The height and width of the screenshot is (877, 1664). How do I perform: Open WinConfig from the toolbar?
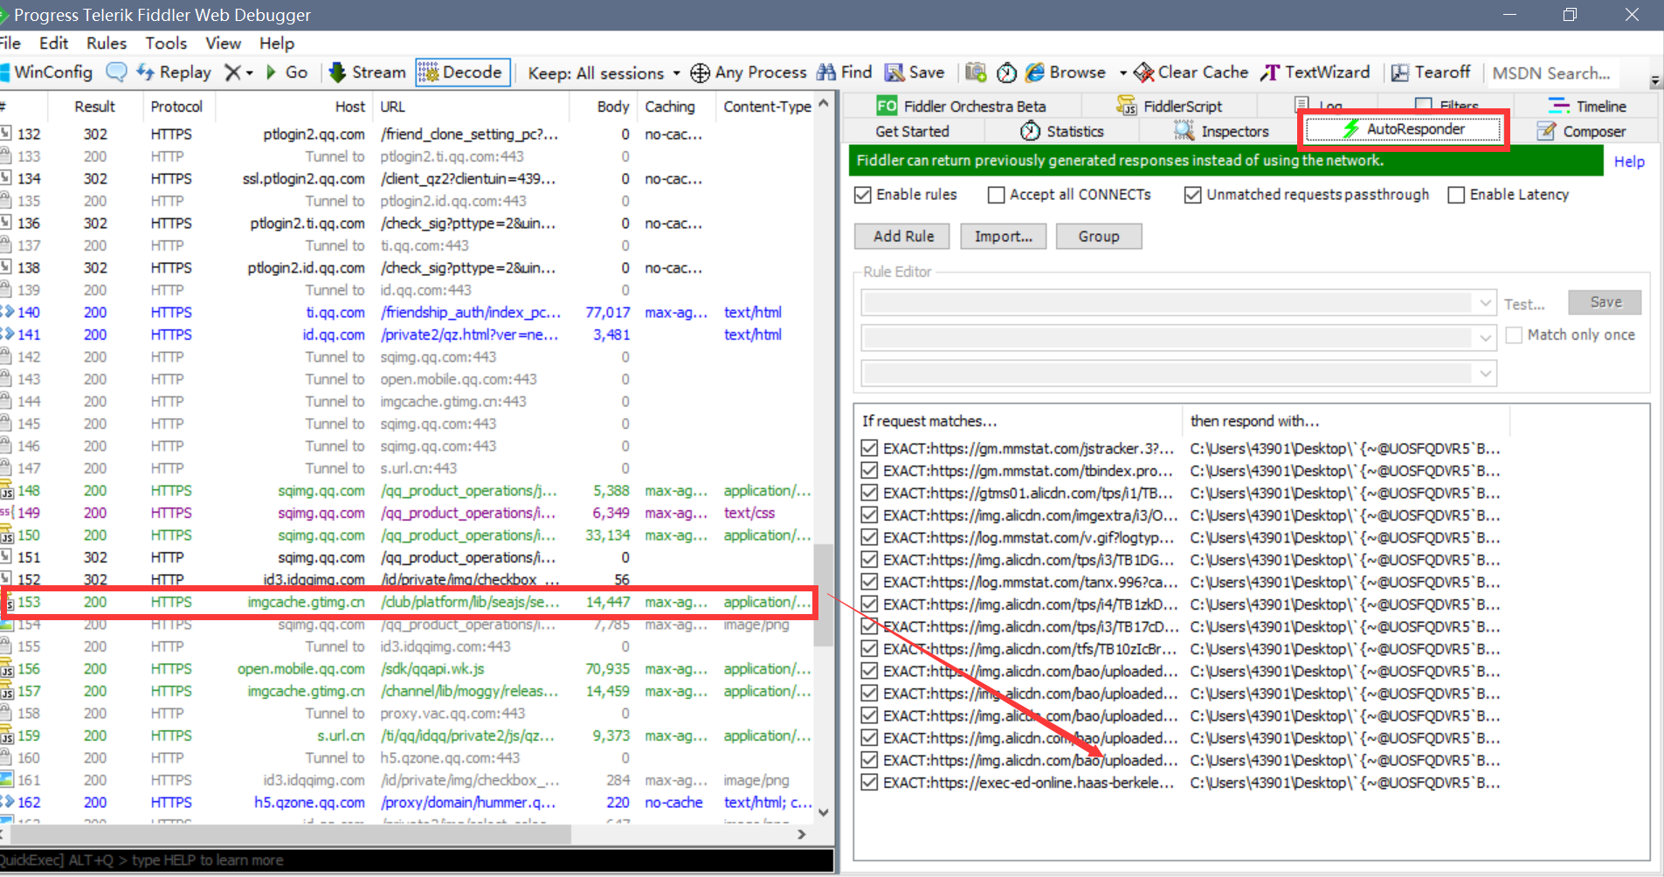tap(47, 73)
